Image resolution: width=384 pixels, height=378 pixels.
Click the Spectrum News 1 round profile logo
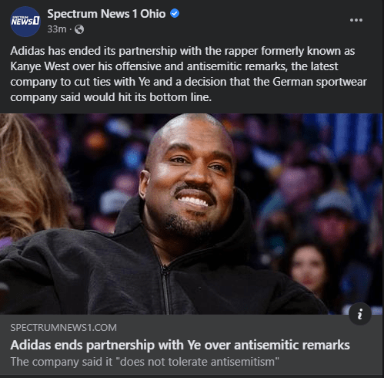tap(25, 22)
